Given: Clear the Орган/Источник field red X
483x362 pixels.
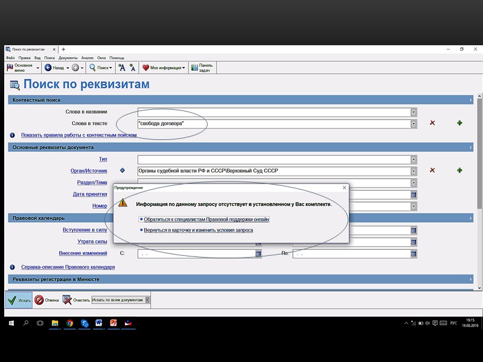Looking at the screenshot, I should (432, 170).
